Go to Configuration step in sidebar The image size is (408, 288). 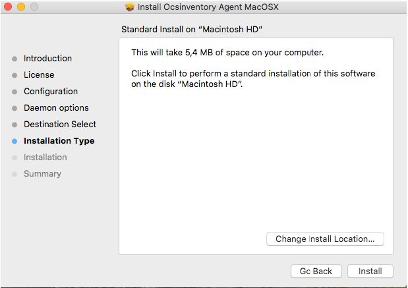point(51,92)
